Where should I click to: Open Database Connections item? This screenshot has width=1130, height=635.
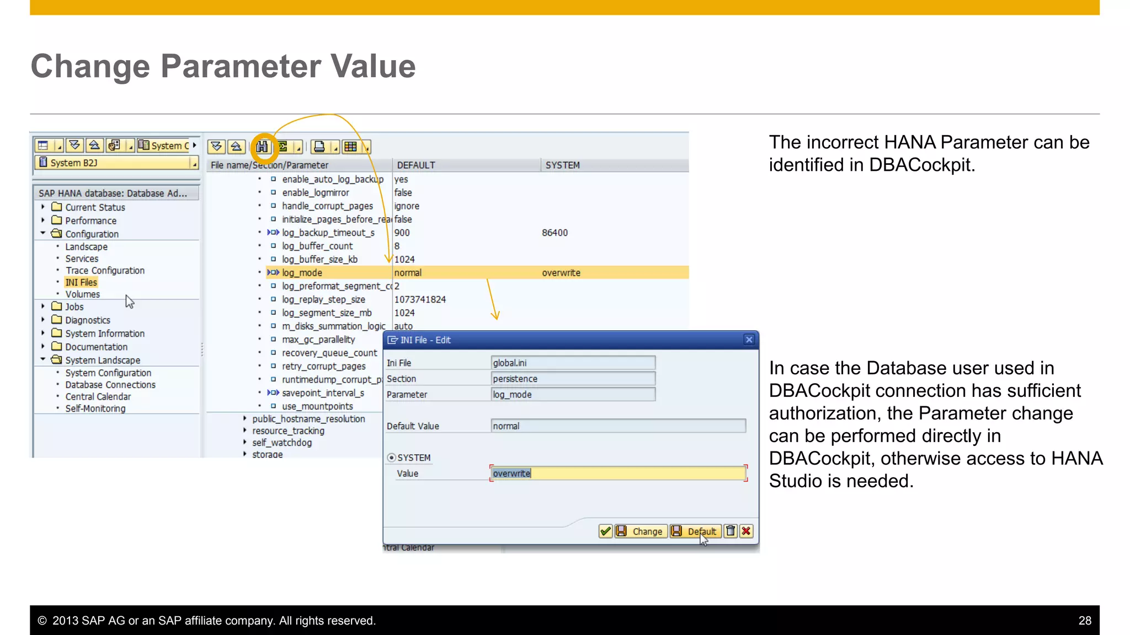click(110, 385)
